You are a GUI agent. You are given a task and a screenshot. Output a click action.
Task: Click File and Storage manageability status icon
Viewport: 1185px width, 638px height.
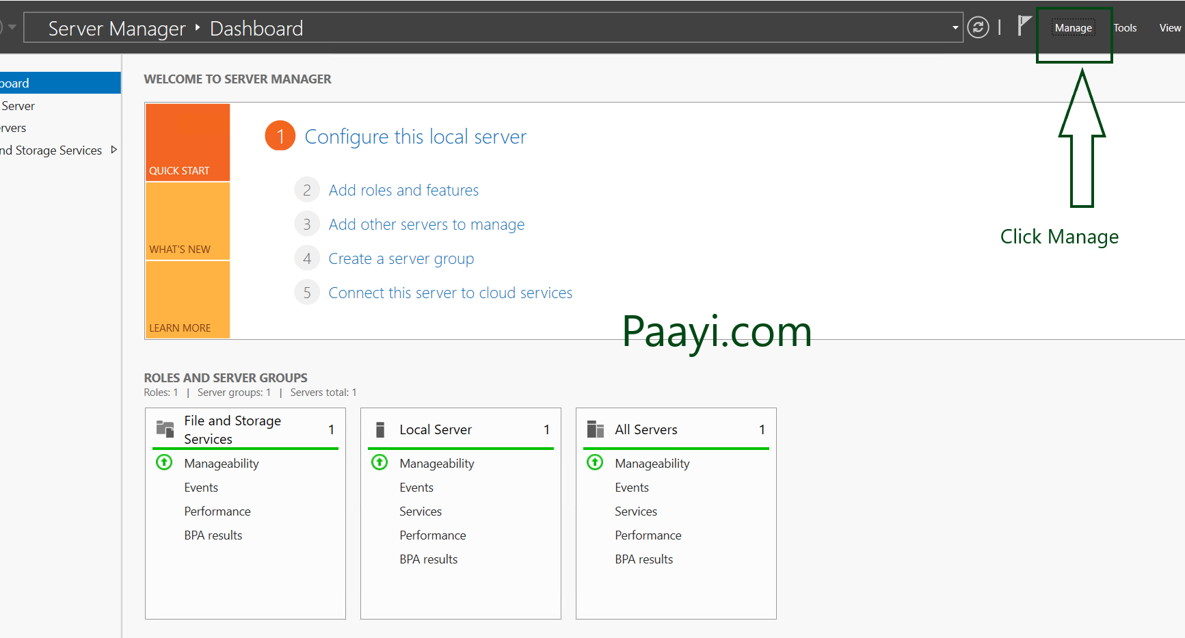point(164,463)
